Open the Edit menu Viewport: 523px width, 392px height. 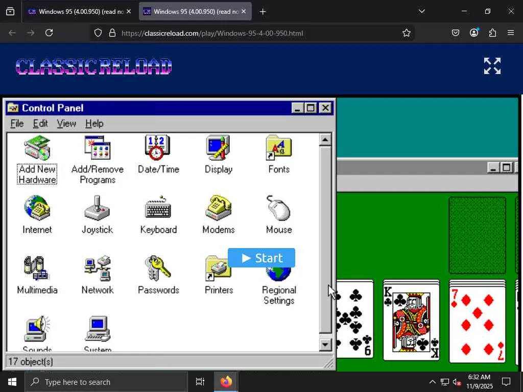click(40, 124)
